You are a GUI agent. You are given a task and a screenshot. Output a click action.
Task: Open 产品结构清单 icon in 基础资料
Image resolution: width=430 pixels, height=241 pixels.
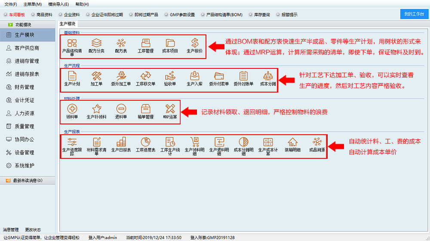[72, 43]
